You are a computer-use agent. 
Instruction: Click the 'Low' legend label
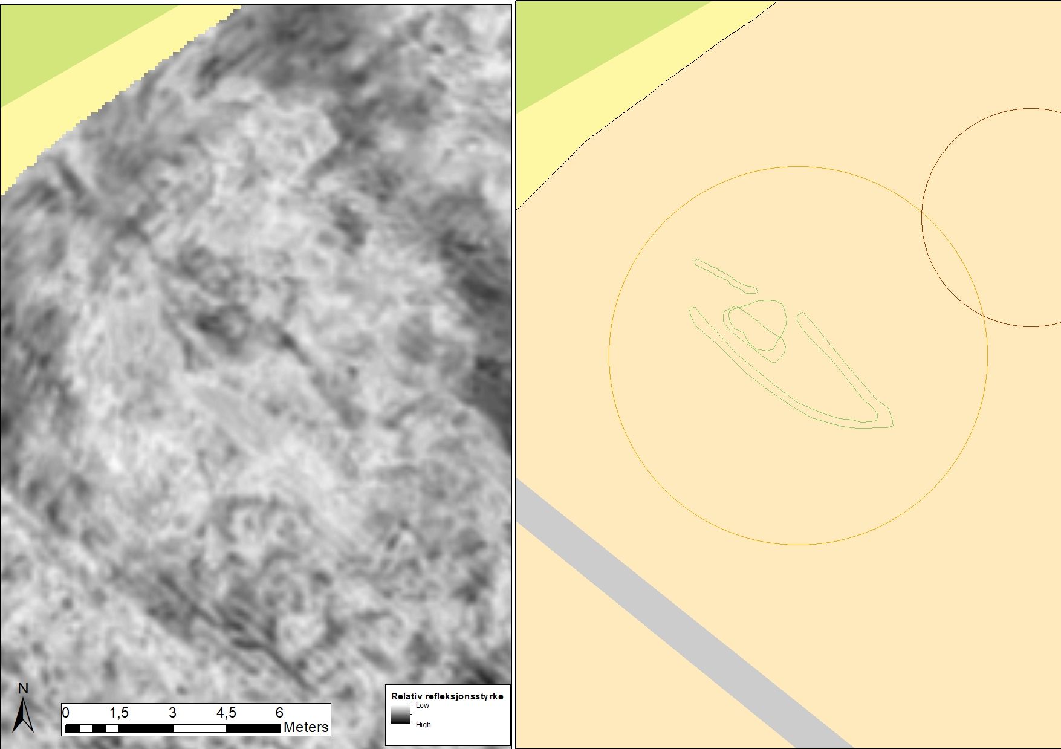pyautogui.click(x=422, y=705)
